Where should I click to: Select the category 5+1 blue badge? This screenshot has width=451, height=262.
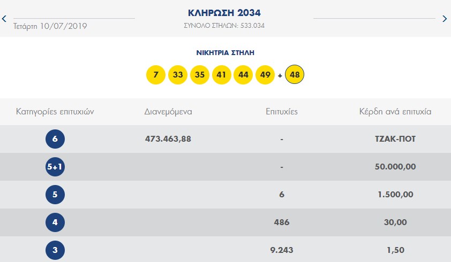pos(55,167)
